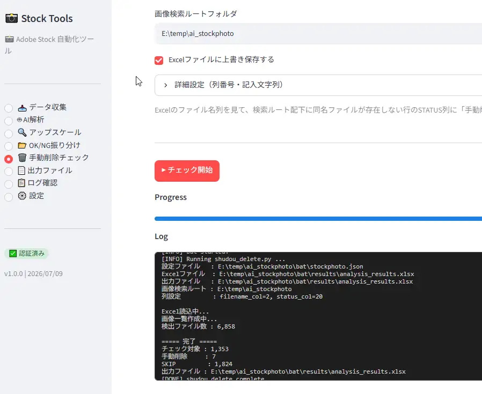Click log line 手動削除 : 7

tap(189, 356)
